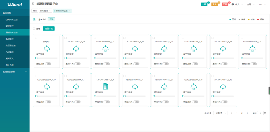The width and height of the screenshot is (270, 132).
Task: Check the 全选 select-all checkbox
Action: (34, 29)
